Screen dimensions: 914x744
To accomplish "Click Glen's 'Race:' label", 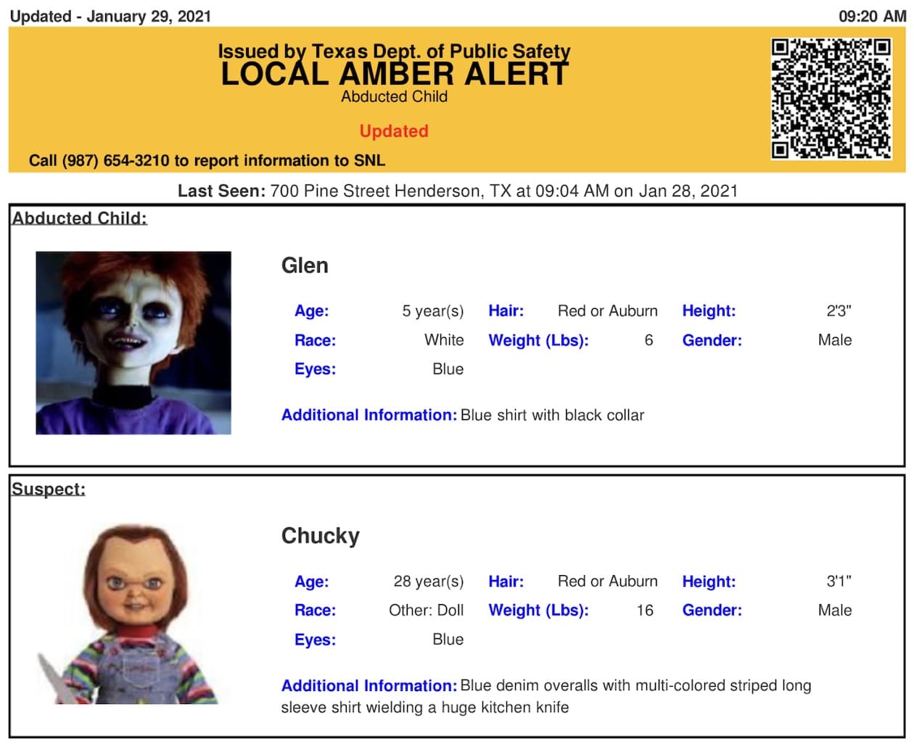I will (x=315, y=340).
